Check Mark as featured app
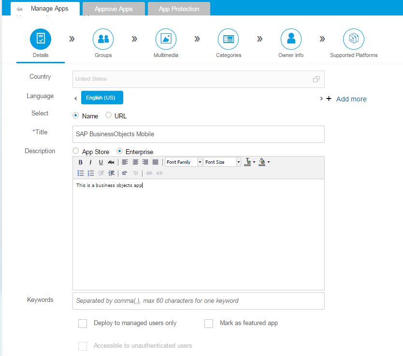 [x=209, y=324]
